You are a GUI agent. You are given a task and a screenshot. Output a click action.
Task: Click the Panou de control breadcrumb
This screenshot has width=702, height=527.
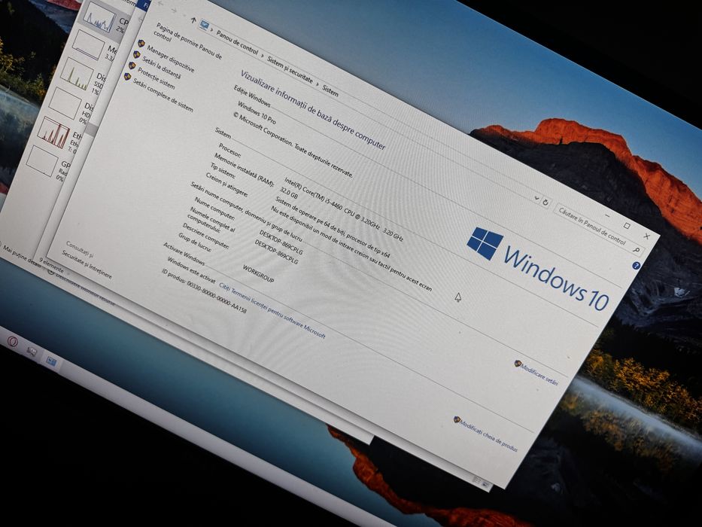(x=237, y=42)
